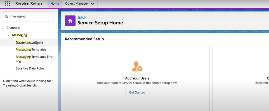
Task: Click the Service Setup Home heading
Action: (100, 23)
